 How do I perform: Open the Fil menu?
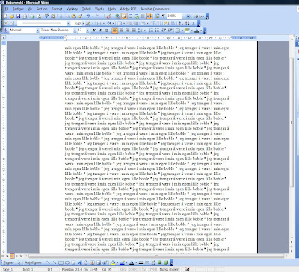pyautogui.click(x=7, y=9)
